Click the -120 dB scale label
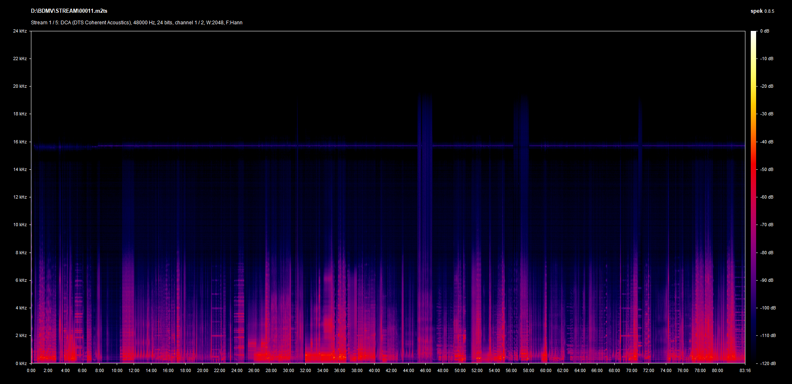 point(767,363)
